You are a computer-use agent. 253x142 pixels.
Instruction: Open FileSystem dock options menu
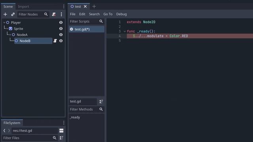[x=64, y=123]
